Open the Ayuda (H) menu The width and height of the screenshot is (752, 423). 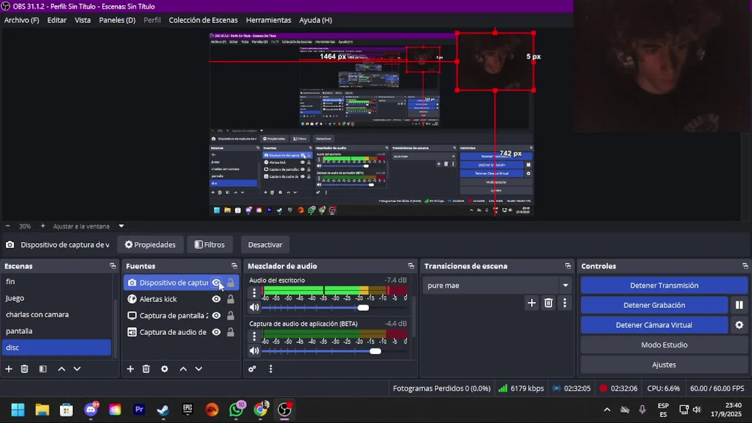[x=315, y=20]
